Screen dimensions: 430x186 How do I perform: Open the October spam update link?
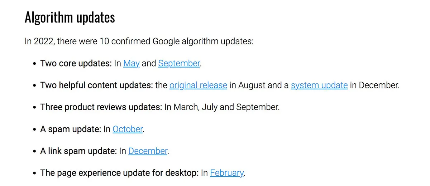tap(128, 129)
